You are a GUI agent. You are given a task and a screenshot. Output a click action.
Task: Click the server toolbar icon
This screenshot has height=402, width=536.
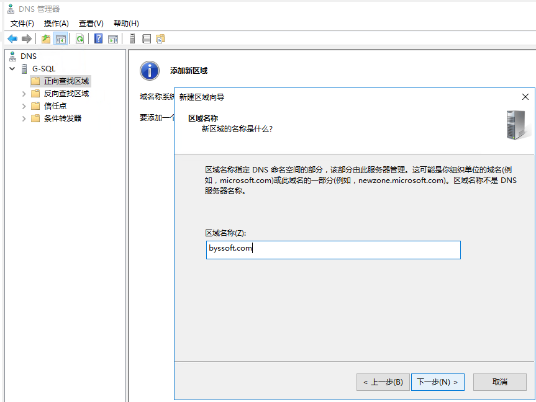pyautogui.click(x=132, y=39)
